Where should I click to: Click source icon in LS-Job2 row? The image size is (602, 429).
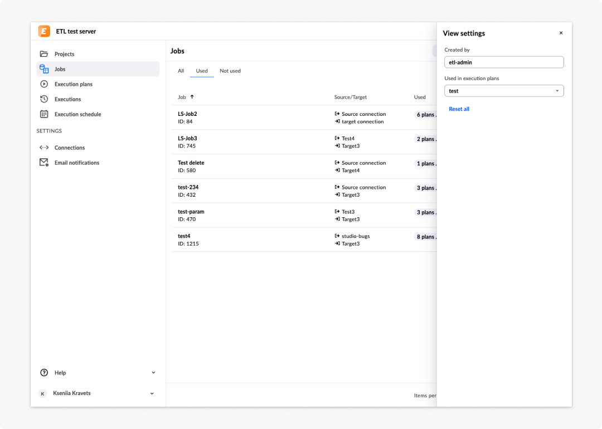(337, 114)
